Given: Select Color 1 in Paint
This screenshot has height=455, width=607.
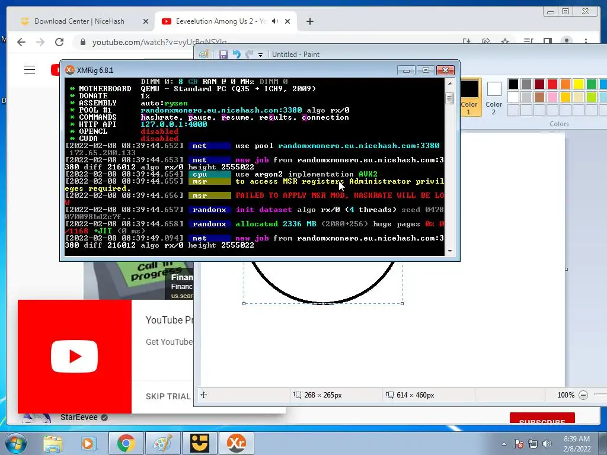Looking at the screenshot, I should pos(469,97).
